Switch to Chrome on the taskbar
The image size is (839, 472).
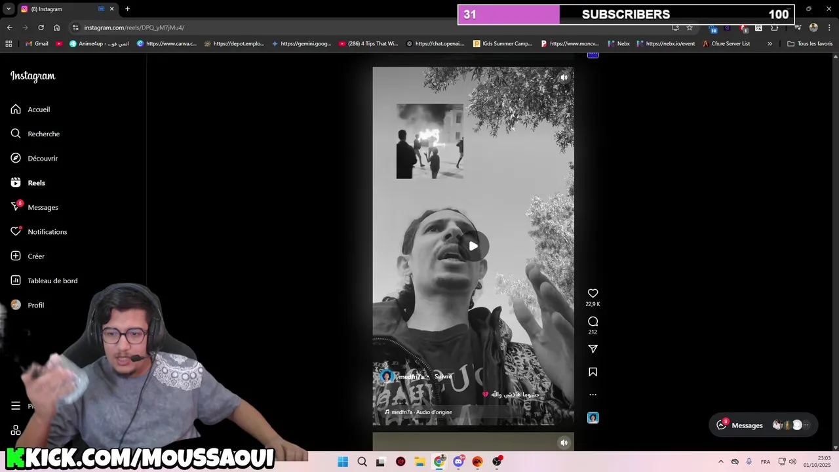[439, 462]
